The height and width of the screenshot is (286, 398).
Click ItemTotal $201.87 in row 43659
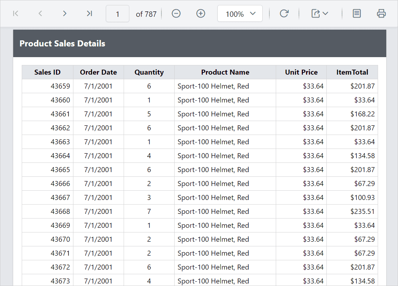pos(352,86)
